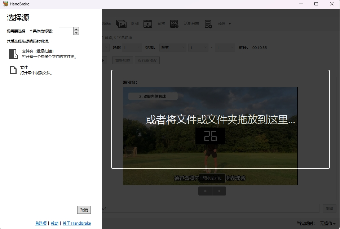
Task: Click the destination file path field
Action: pos(210,209)
